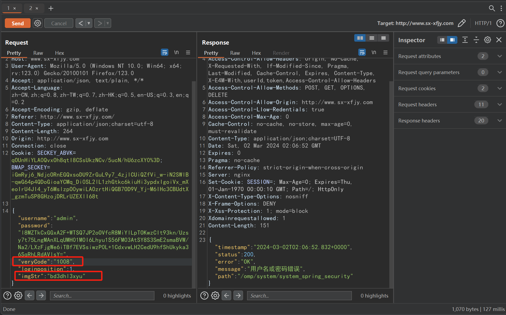Open help icon beside HTTP/1
The height and width of the screenshot is (315, 506).
[500, 23]
